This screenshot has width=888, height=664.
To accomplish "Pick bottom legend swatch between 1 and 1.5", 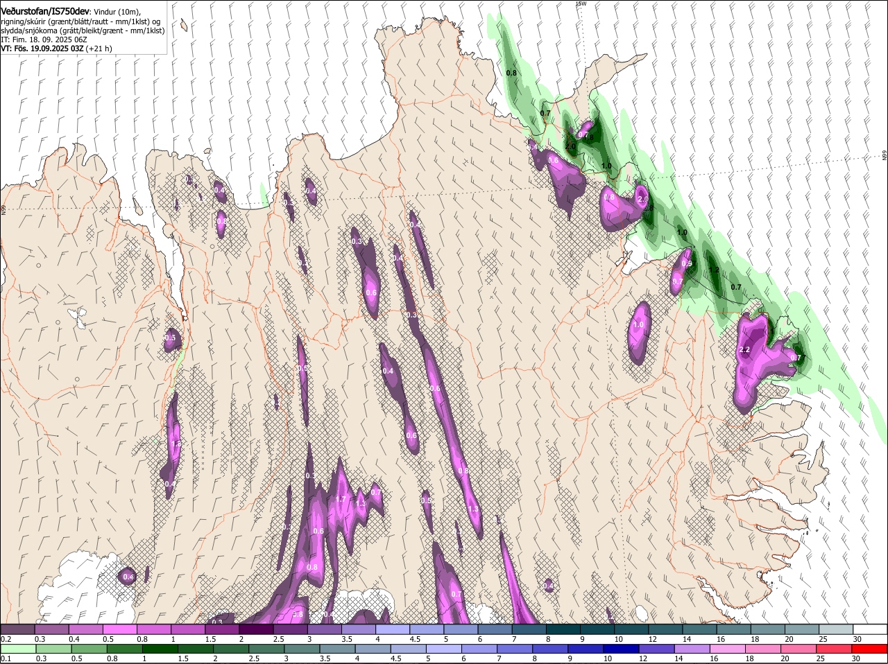I will tap(160, 649).
